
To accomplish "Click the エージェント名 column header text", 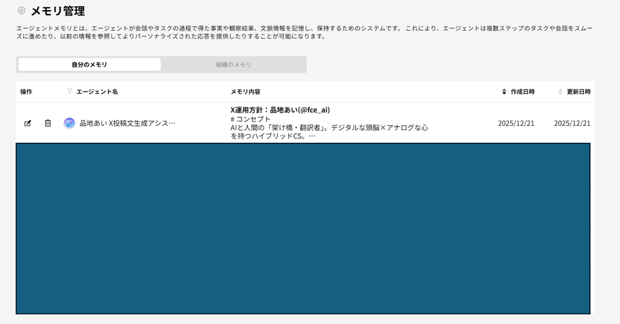I will click(97, 92).
